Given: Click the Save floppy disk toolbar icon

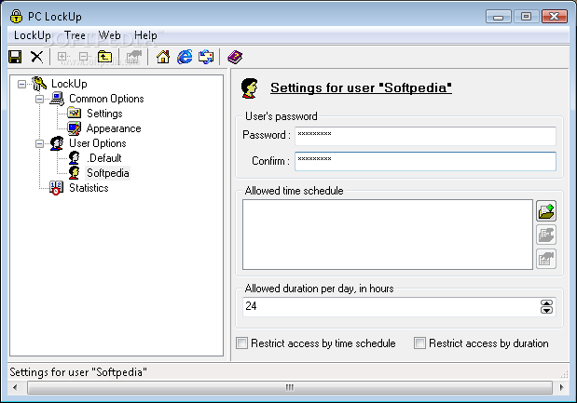Looking at the screenshot, I should pos(15,57).
